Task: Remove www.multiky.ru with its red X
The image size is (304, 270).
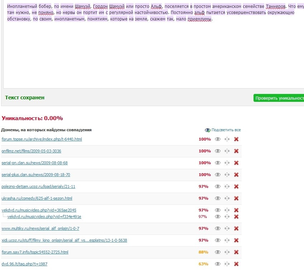Action: [x=236, y=228]
